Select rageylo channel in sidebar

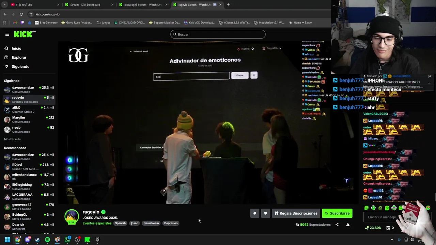(x=29, y=99)
